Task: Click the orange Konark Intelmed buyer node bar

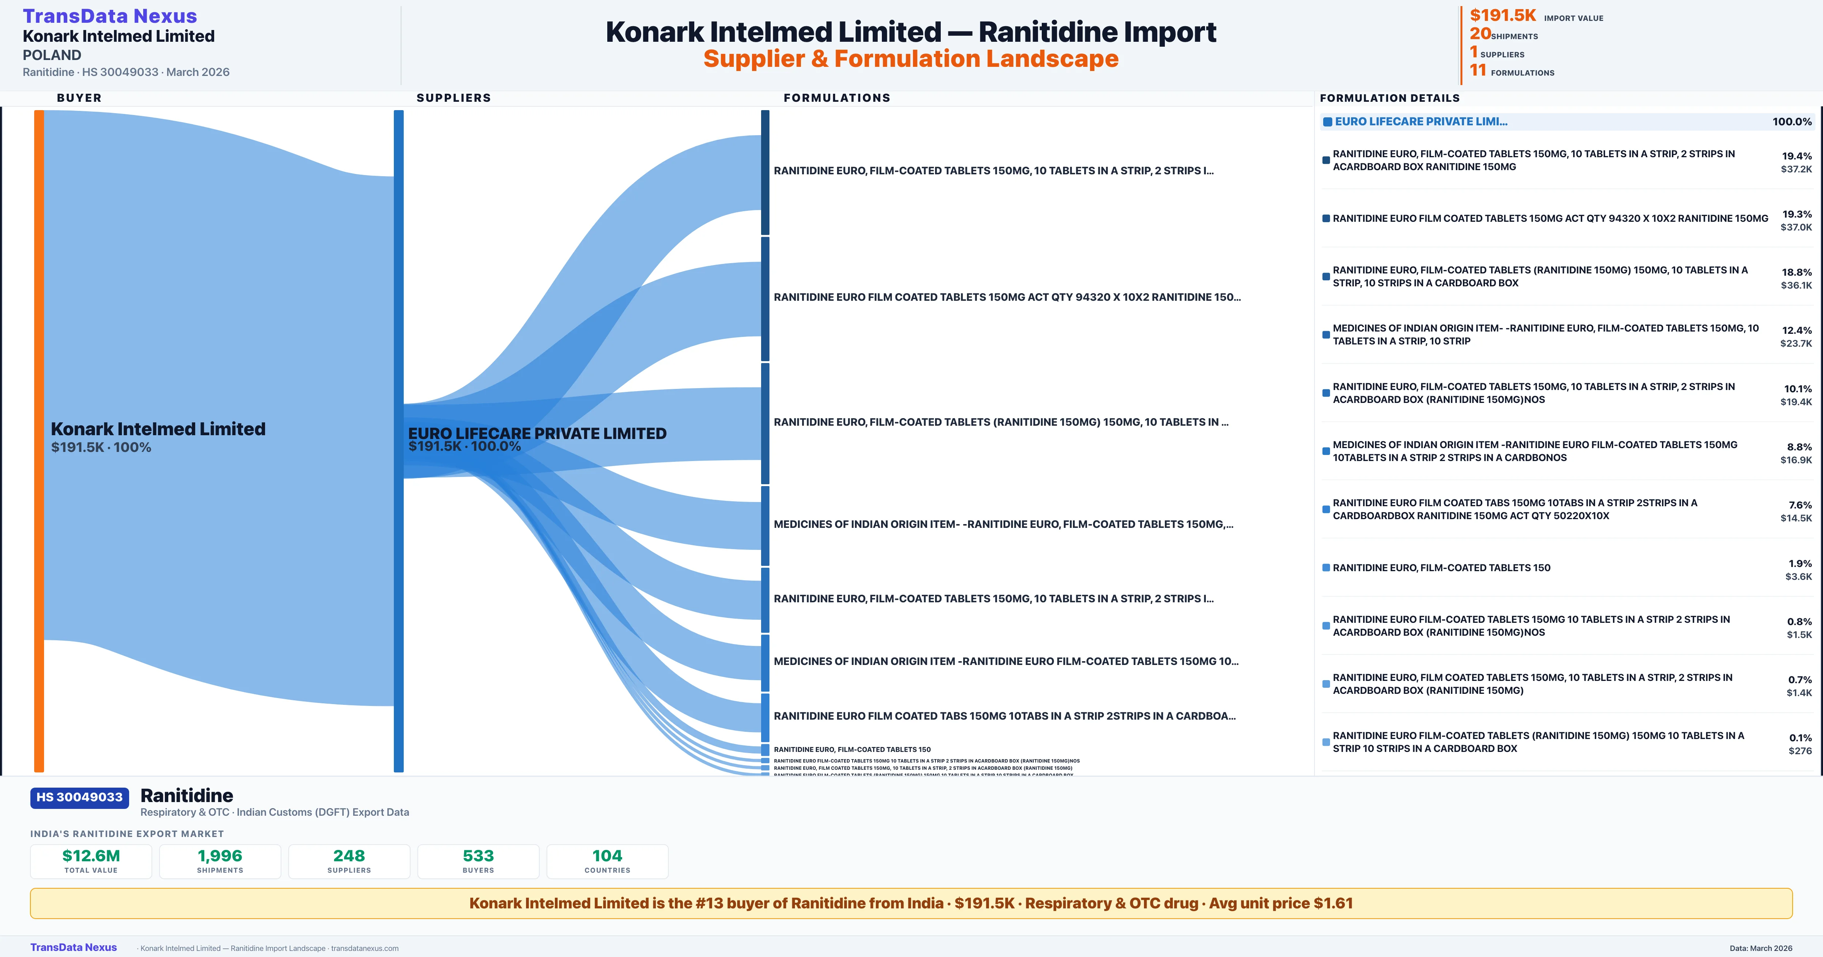Action: pos(39,440)
